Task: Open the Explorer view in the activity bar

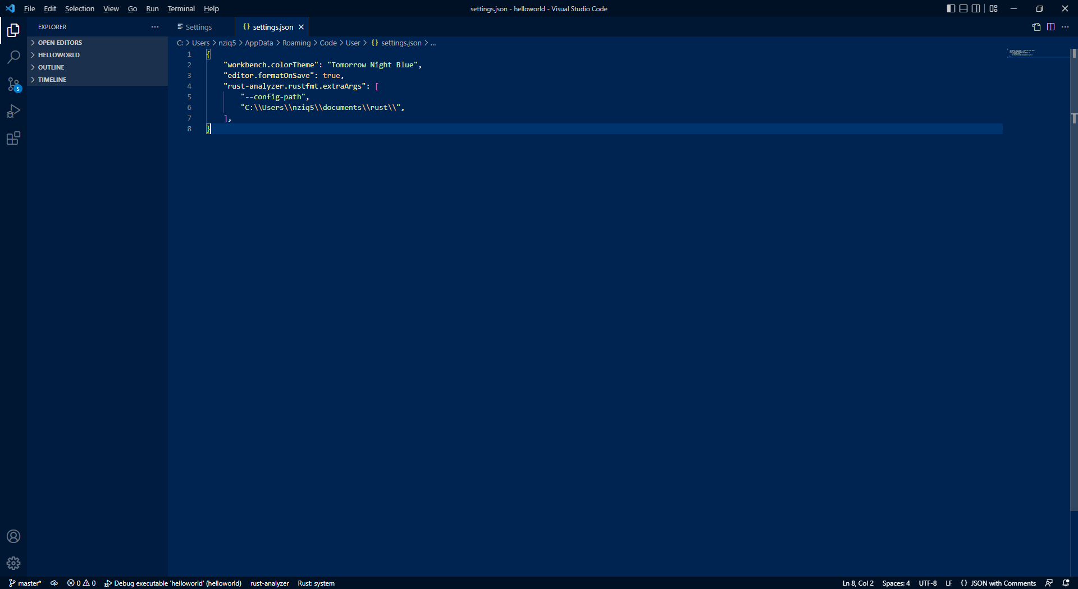Action: click(x=13, y=30)
